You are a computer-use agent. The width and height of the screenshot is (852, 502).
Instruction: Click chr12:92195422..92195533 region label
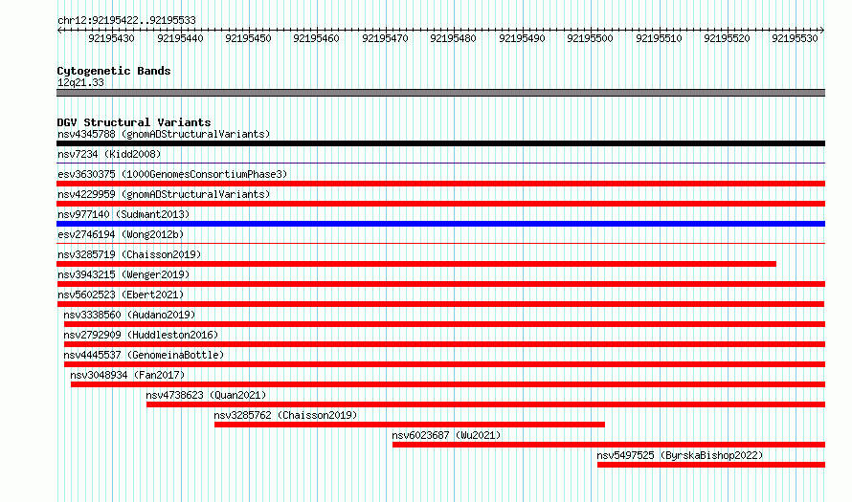(x=126, y=20)
